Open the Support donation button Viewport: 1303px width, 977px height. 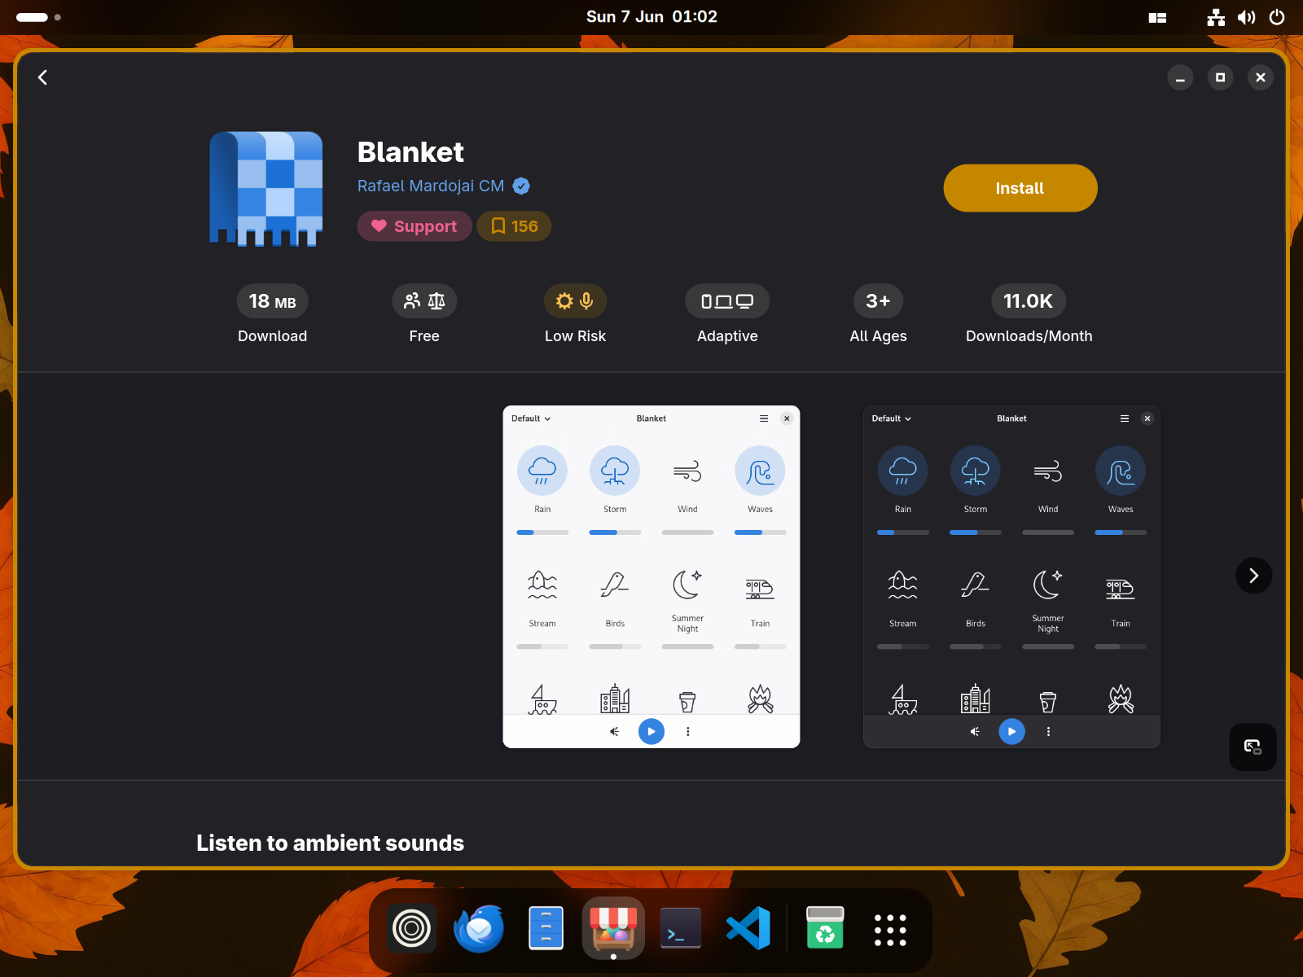click(x=415, y=226)
